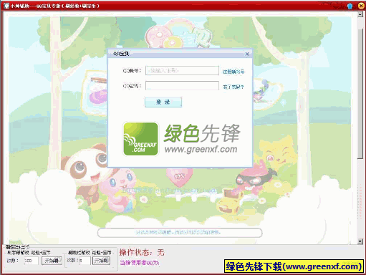
Task: Start the second task with right 开始刷 button
Action: point(102,260)
